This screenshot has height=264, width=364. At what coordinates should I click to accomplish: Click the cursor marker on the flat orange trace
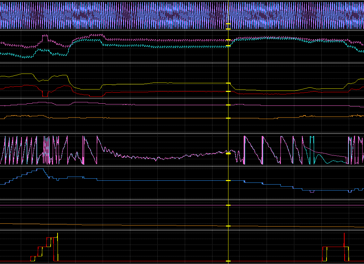click(228, 118)
